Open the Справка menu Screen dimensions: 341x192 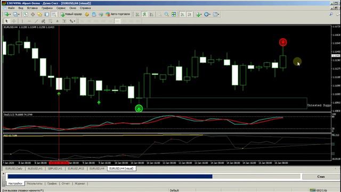tap(85, 8)
